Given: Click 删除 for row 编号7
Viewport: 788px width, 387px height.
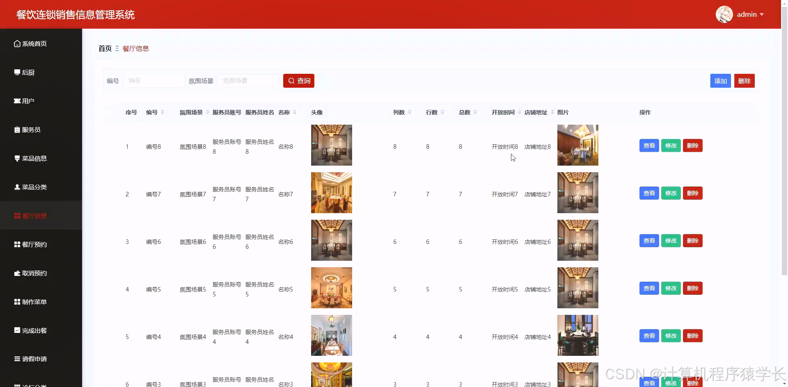Looking at the screenshot, I should pos(693,193).
